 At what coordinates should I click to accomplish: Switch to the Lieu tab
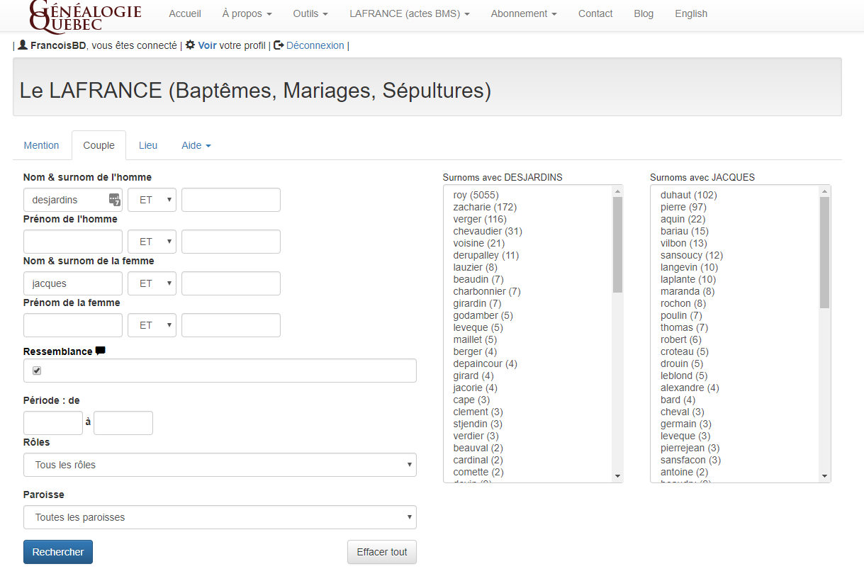point(148,145)
